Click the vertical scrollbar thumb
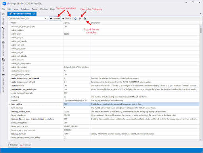This screenshot has width=203, height=153. (x=201, y=30)
